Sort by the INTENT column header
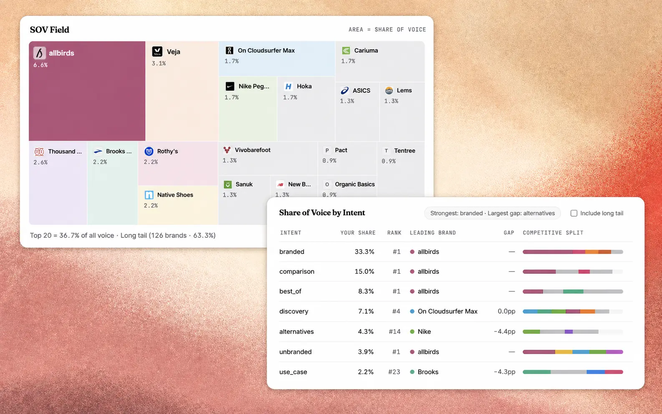The image size is (662, 414). point(291,233)
